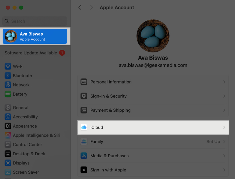235x179 pixels.
Task: Go forward with the right arrow
Action: (x=91, y=7)
